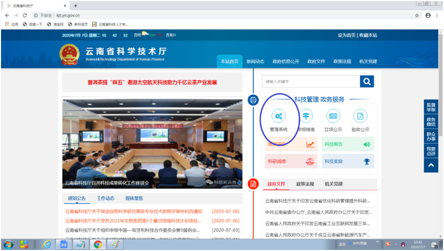This screenshot has width=444, height=251.
Task: Bookmark this page with star icon
Action: coord(417,15)
